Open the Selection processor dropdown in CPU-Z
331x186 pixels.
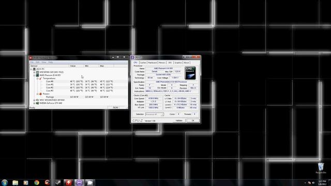[155, 114]
